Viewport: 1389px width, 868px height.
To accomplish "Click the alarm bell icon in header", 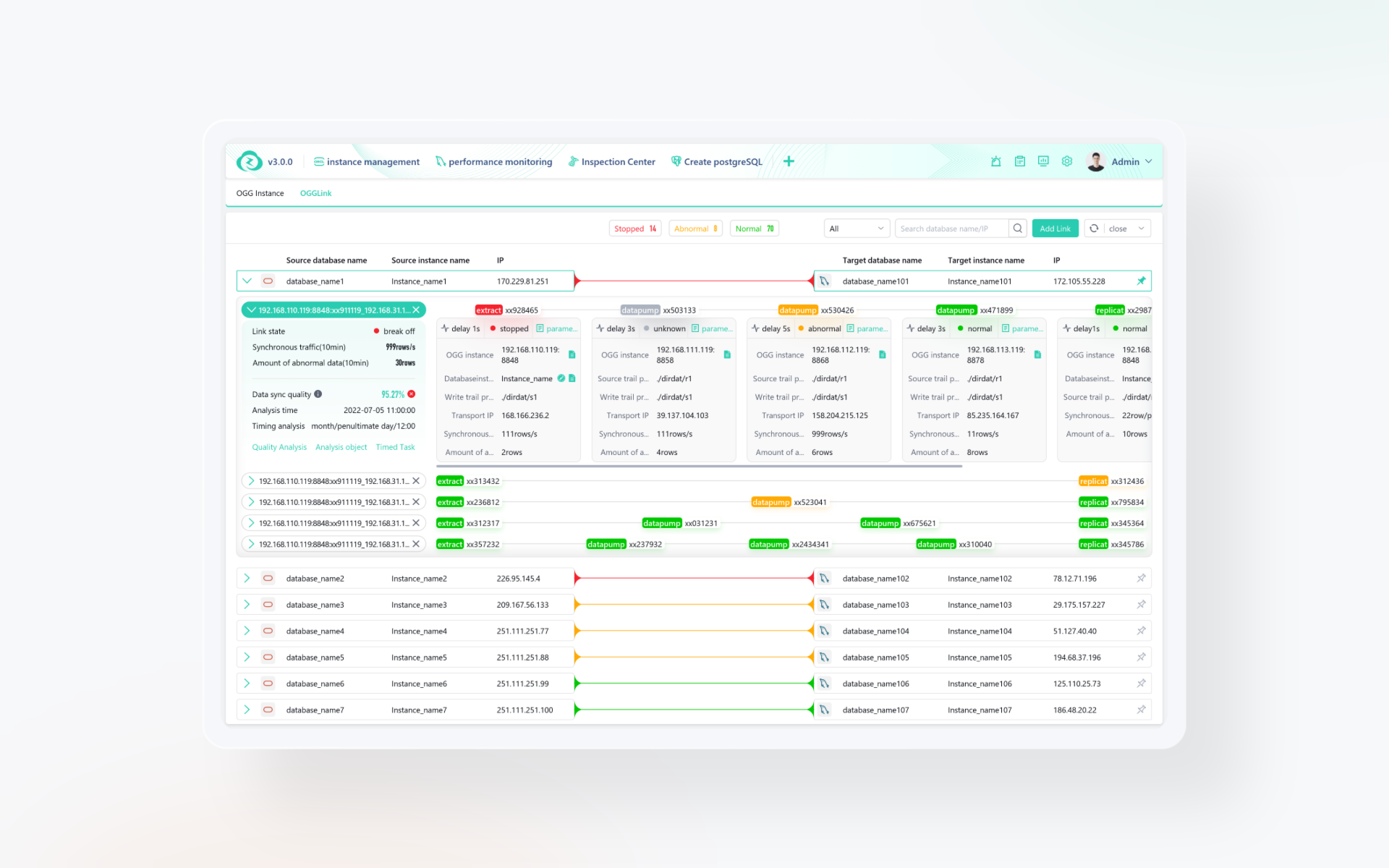I will (x=996, y=161).
